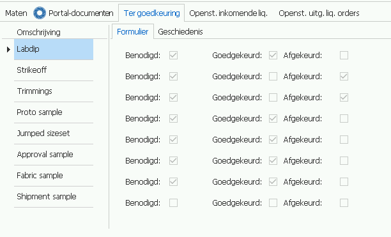391x237 pixels.
Task: Check Trimmings Goedgekeurd checkbox
Action: click(x=273, y=98)
